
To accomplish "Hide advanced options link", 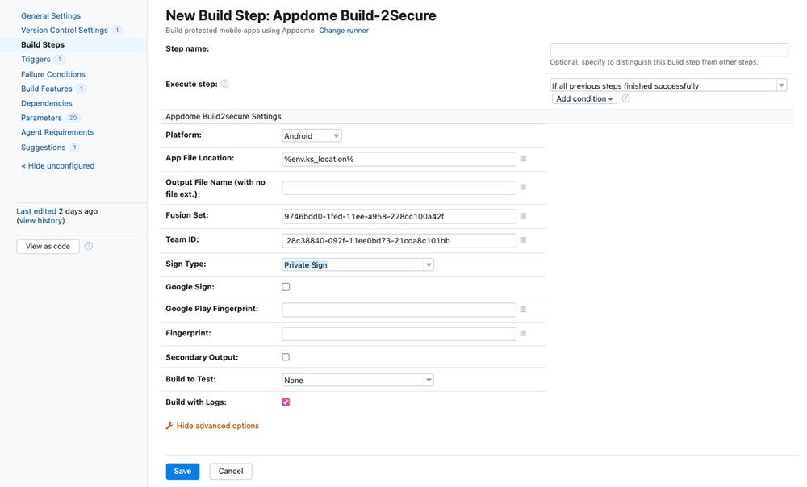I will (217, 426).
